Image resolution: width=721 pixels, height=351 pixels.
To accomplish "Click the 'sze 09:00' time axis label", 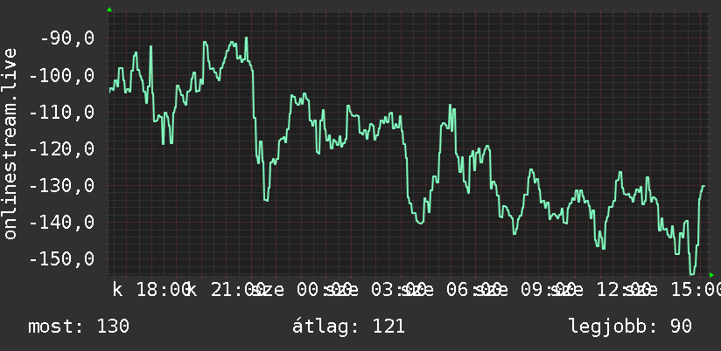I will [x=525, y=290].
